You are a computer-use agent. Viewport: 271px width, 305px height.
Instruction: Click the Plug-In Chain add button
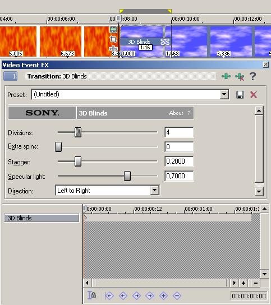click(226, 76)
